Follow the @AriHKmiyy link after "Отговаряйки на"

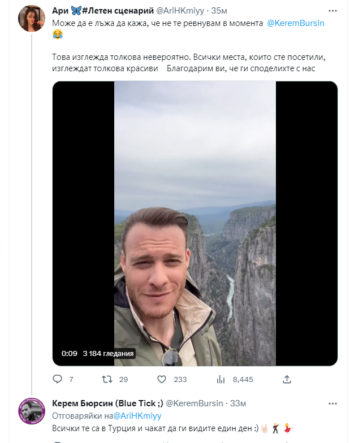138,415
